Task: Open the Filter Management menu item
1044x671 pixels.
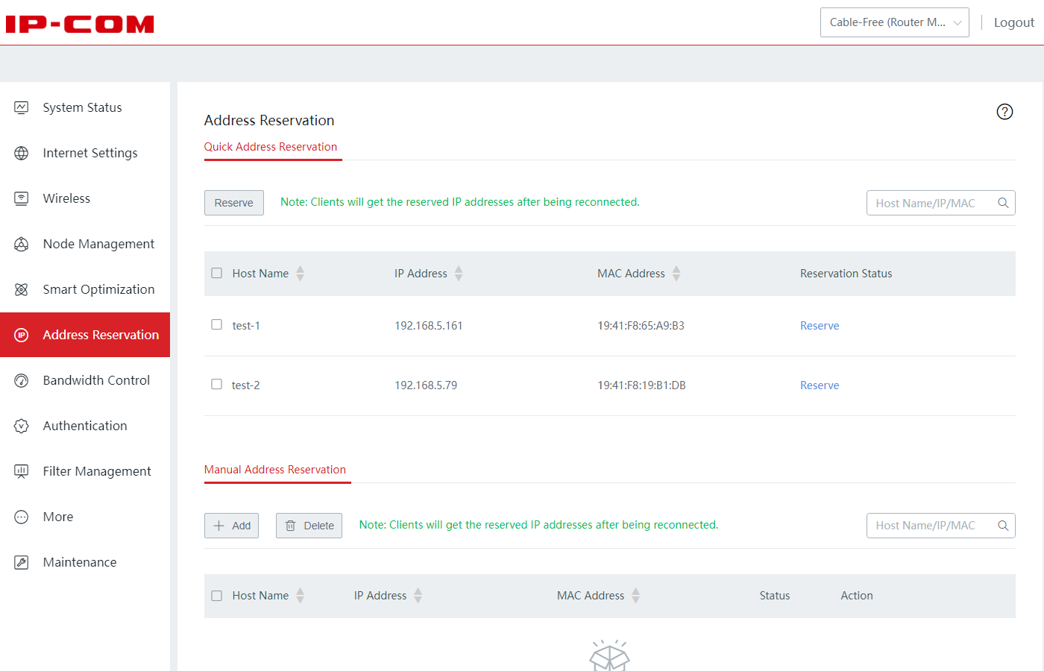Action: tap(97, 471)
